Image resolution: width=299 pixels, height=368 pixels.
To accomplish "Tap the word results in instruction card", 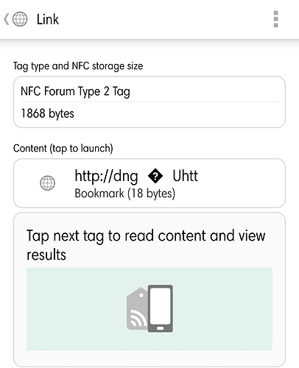I will 46,255.
